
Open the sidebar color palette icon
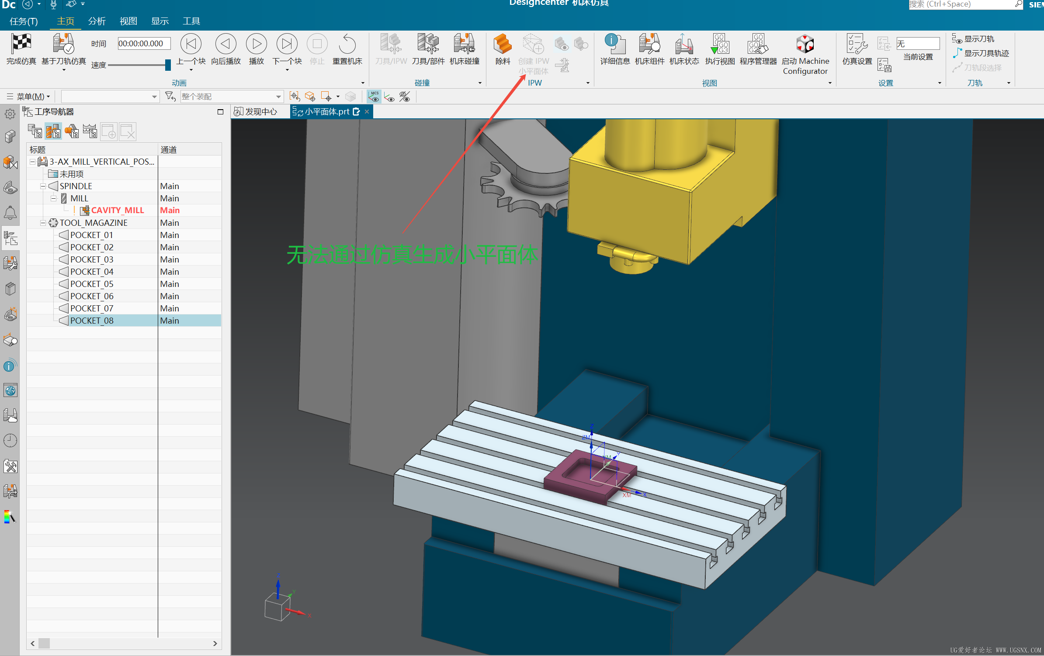10,517
